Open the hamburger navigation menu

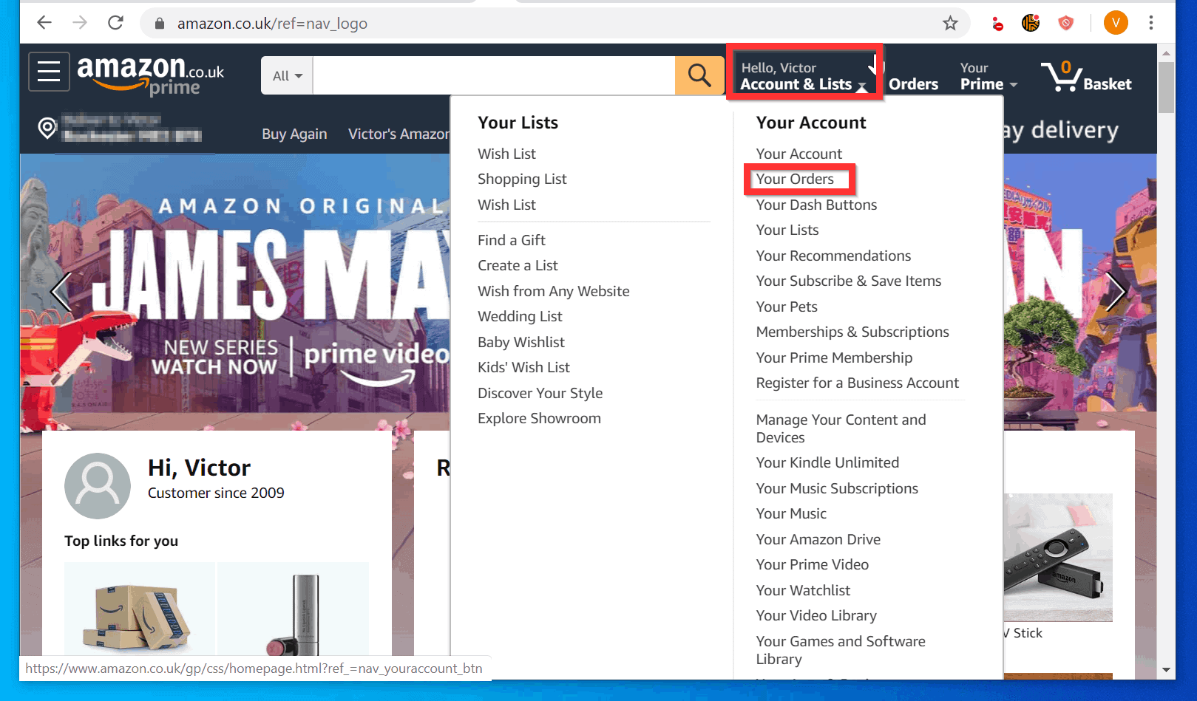47,71
